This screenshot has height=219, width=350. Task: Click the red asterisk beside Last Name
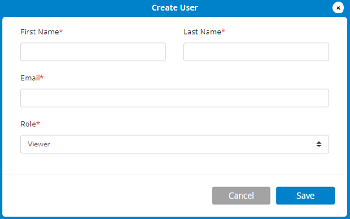(223, 31)
